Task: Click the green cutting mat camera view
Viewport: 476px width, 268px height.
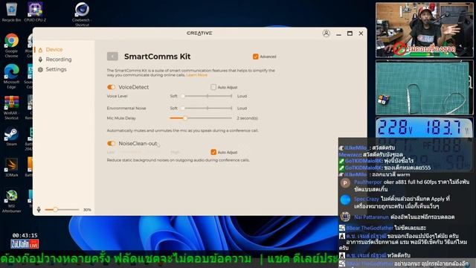Action: tap(424, 88)
